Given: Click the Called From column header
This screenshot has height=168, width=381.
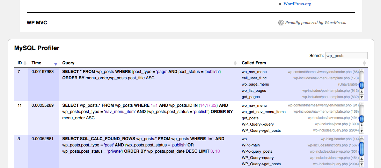Looking at the screenshot, I should (x=254, y=63).
